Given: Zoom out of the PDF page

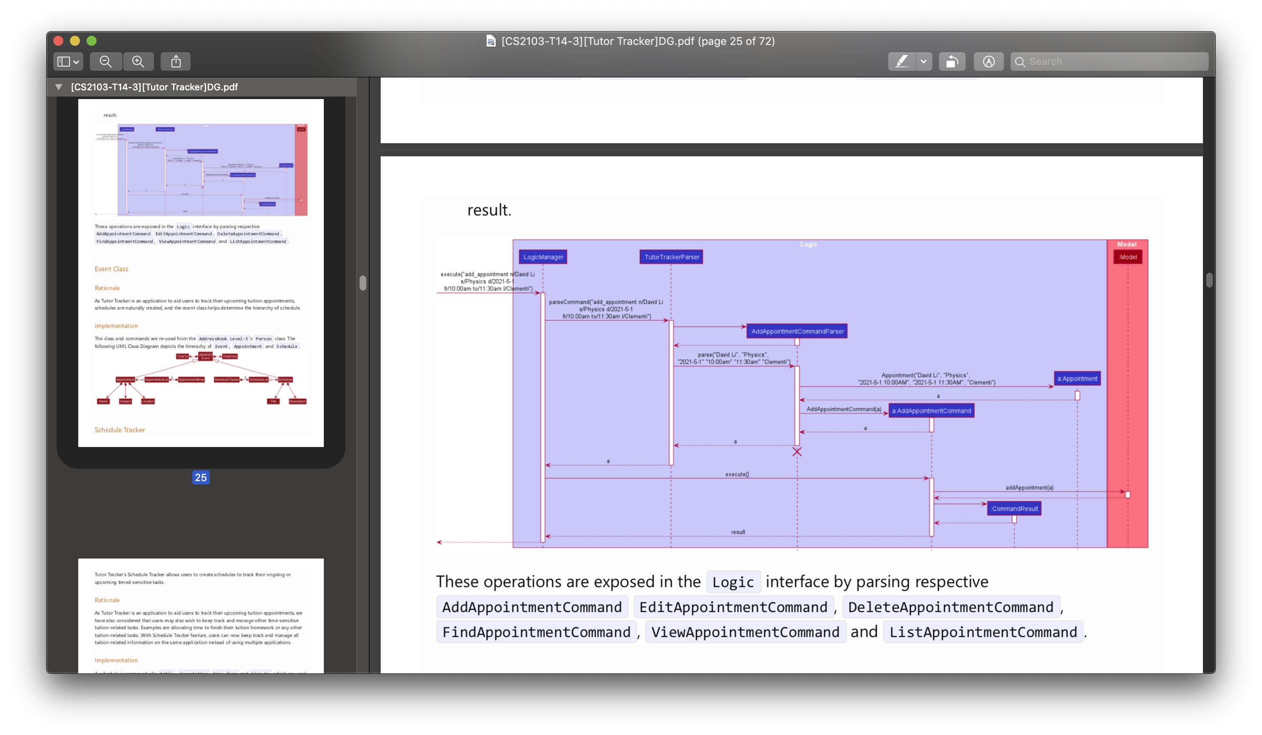Looking at the screenshot, I should tap(106, 62).
